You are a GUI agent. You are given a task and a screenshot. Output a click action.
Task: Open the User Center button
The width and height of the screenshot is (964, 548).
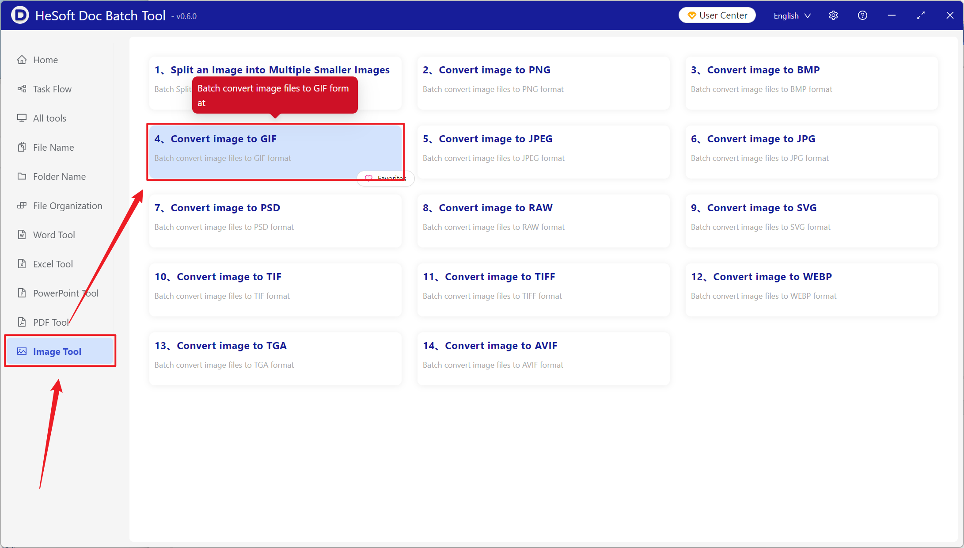tap(717, 15)
